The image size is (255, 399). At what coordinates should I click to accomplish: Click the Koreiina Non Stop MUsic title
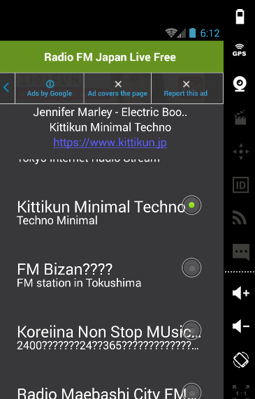(x=109, y=332)
